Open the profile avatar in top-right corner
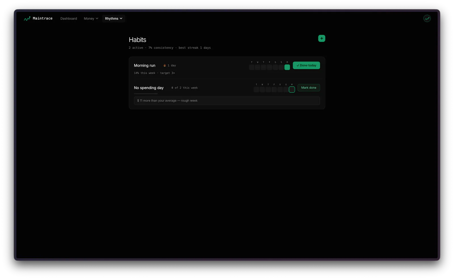454x279 pixels. coord(427,18)
